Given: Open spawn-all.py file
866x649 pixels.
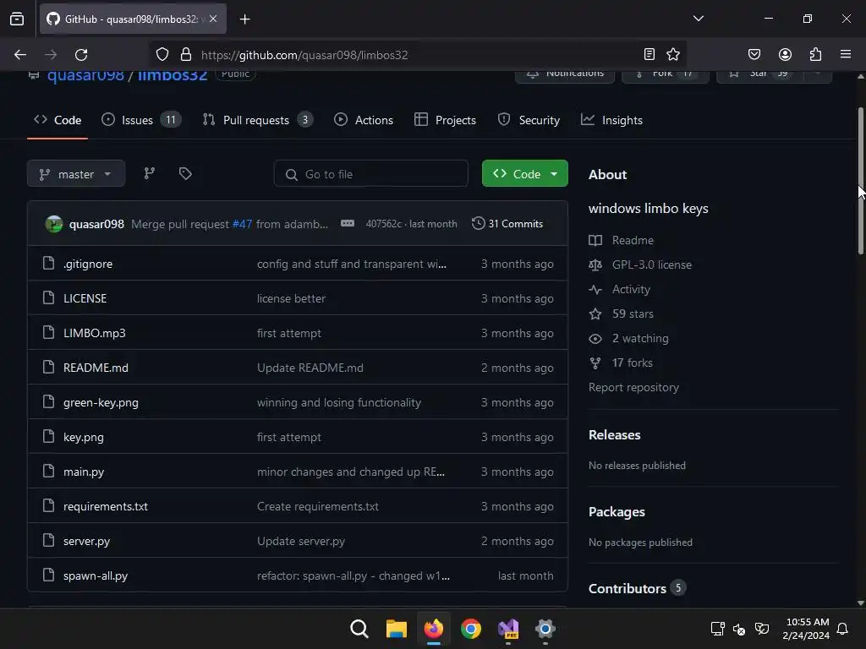Looking at the screenshot, I should point(96,576).
